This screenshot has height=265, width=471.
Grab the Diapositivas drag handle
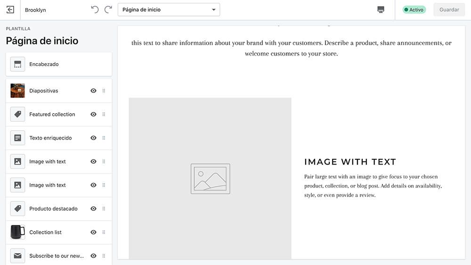point(104,91)
